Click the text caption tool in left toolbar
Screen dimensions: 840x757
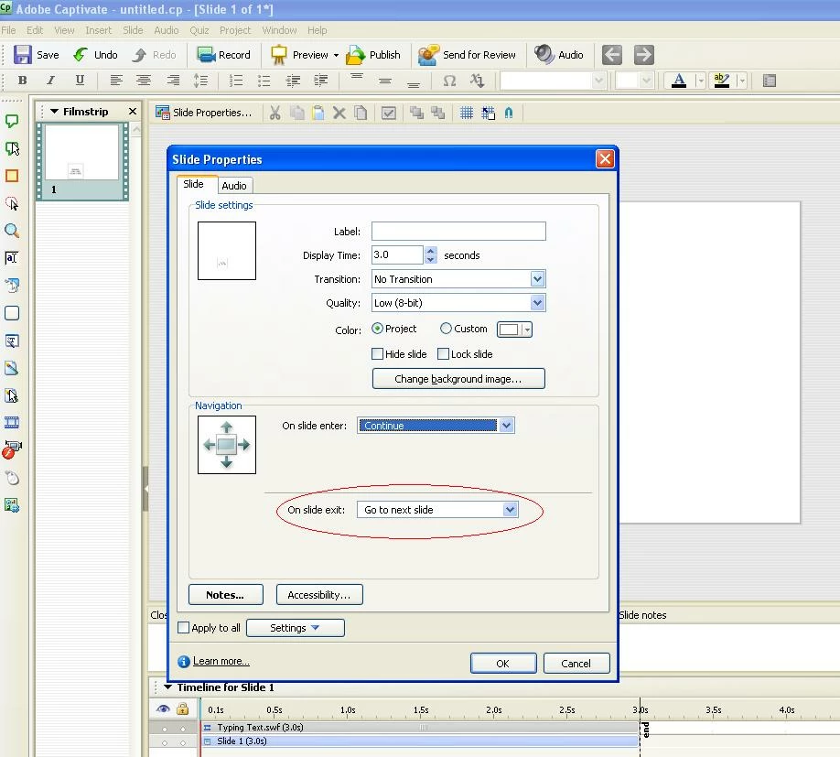point(12,121)
